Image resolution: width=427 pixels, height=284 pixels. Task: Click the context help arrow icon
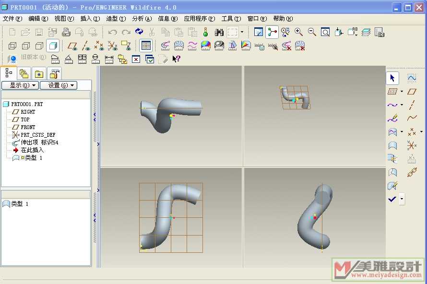click(176, 59)
